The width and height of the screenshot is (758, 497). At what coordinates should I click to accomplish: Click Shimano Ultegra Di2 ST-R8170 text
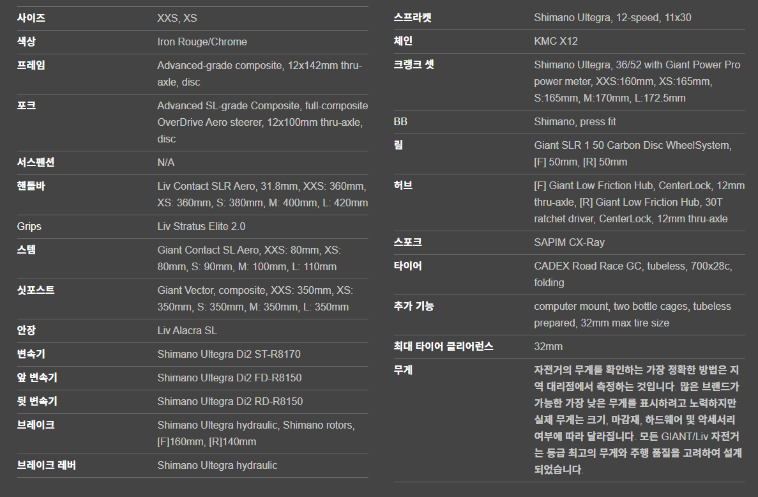click(229, 355)
